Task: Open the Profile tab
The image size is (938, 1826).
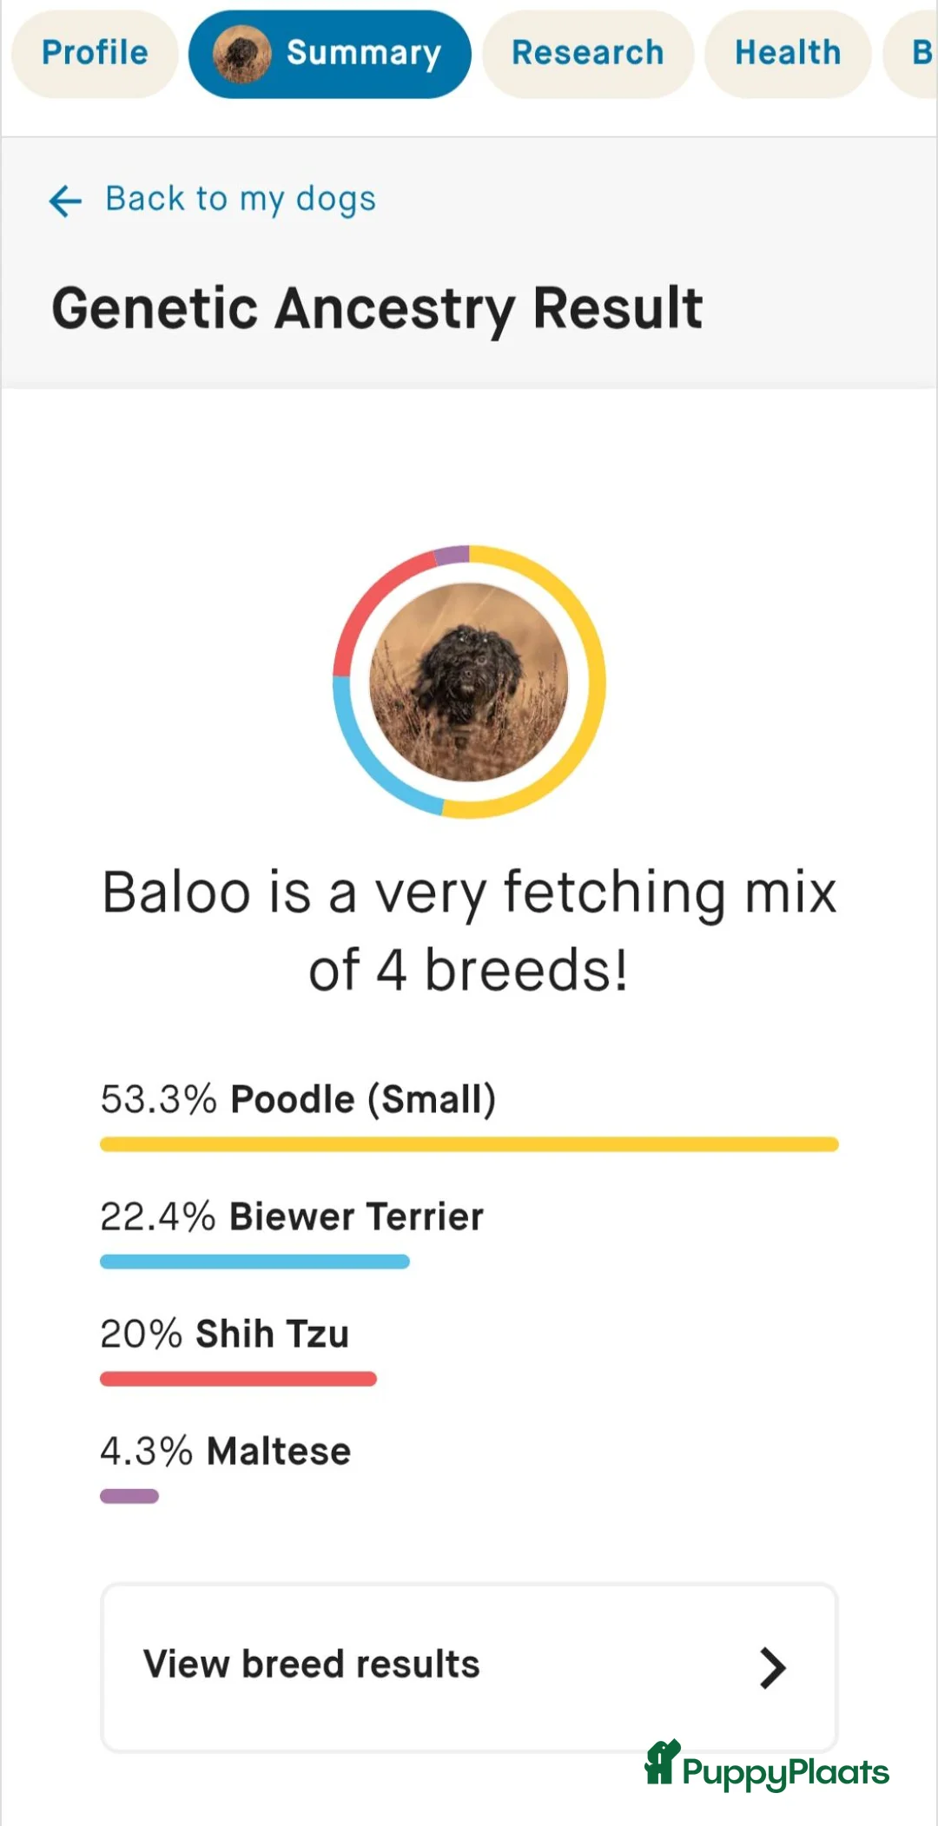Action: tap(95, 54)
